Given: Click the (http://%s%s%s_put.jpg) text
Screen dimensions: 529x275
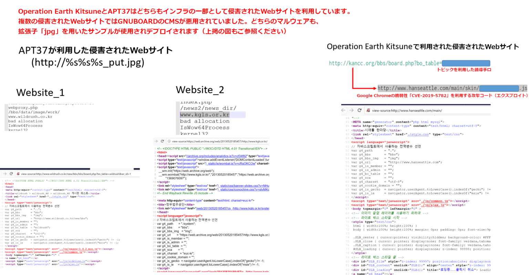Looking at the screenshot, I should click(x=88, y=63).
